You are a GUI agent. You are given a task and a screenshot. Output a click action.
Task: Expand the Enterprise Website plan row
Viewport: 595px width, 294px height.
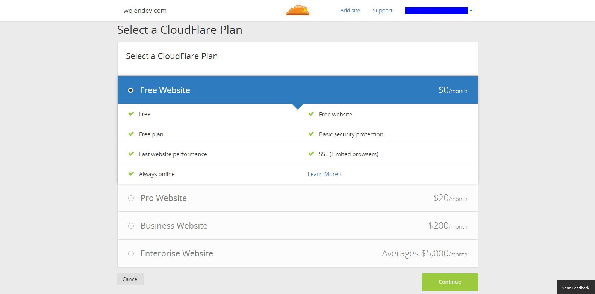pyautogui.click(x=298, y=253)
